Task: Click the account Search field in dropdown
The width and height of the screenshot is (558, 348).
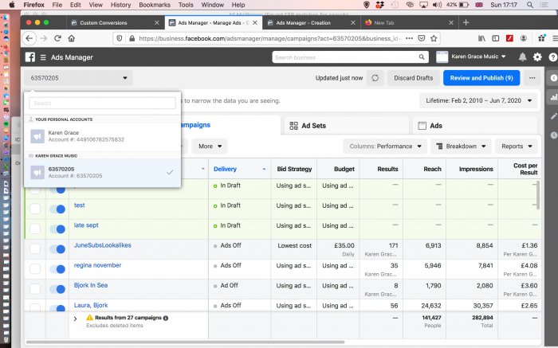Action: tap(103, 103)
